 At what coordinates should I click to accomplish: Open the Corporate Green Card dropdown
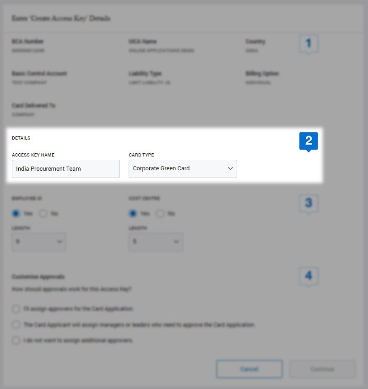[x=182, y=168]
